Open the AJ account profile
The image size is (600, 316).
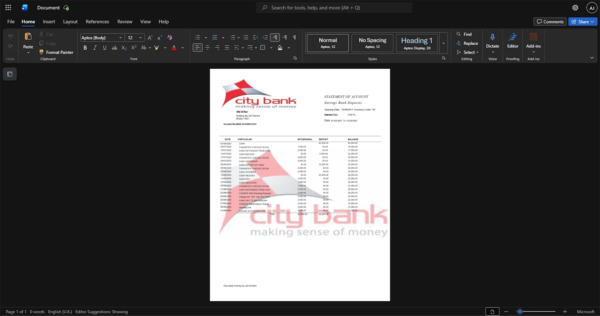coord(592,7)
